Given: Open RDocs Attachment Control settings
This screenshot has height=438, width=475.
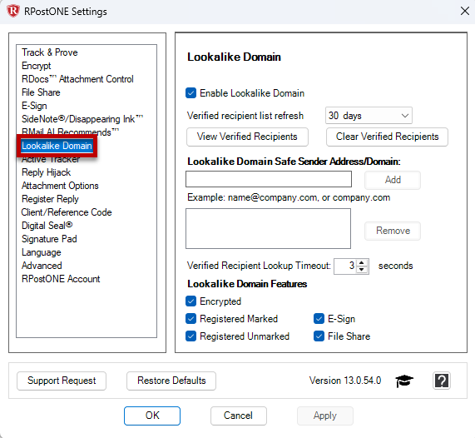Looking at the screenshot, I should (x=77, y=79).
